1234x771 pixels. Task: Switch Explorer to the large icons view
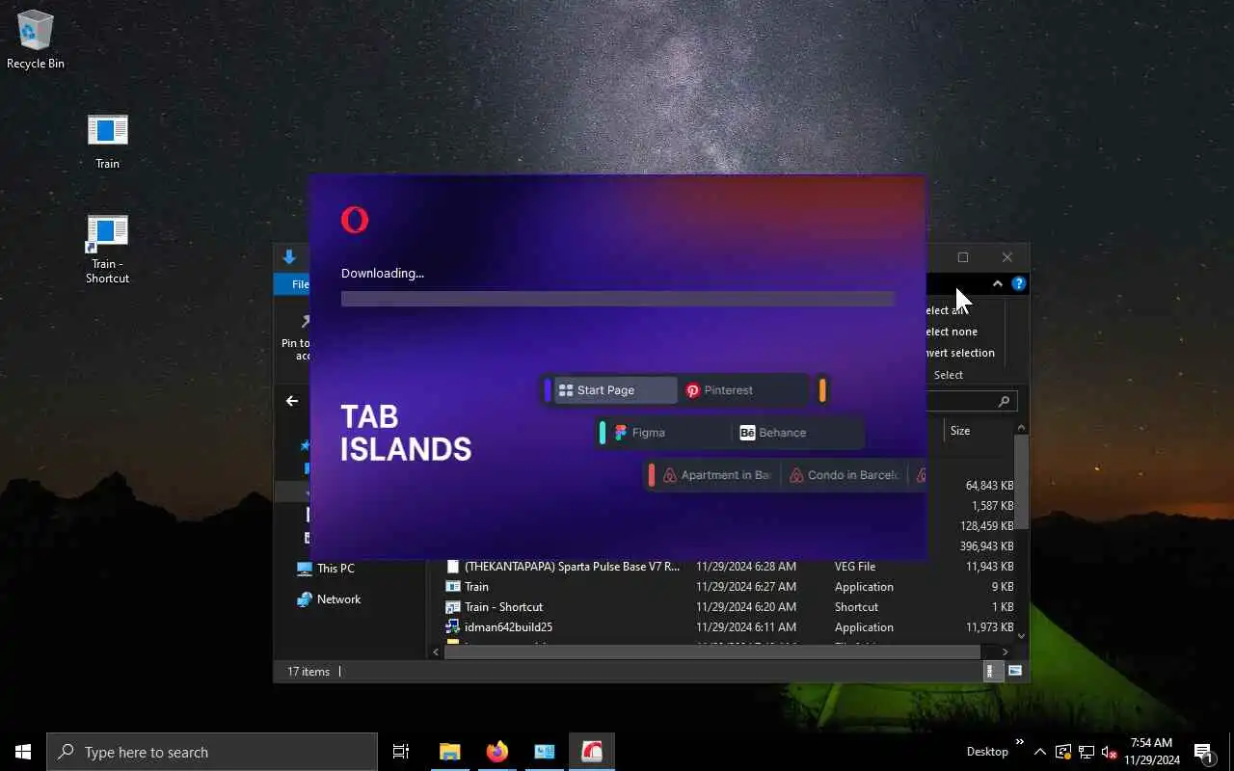click(1015, 672)
